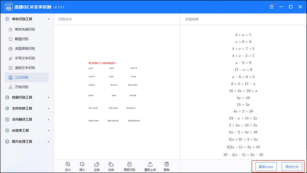Click the result formula 6x − 2 = 3x + 10
Image resolution: width=307 pixels, height=173 pixels.
coord(243,132)
